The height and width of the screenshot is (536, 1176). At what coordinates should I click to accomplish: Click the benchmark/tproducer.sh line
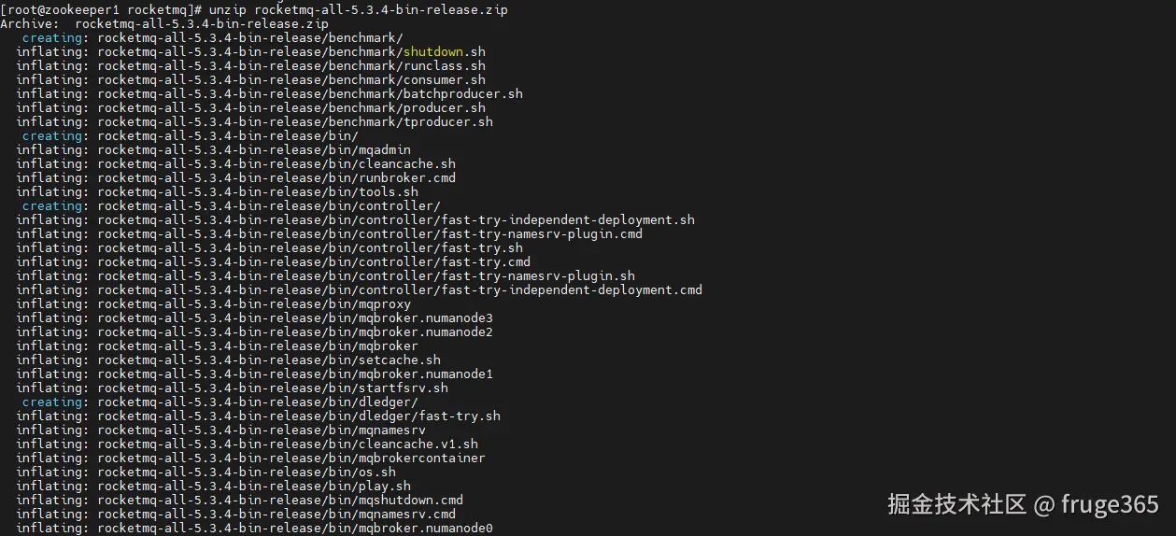254,121
